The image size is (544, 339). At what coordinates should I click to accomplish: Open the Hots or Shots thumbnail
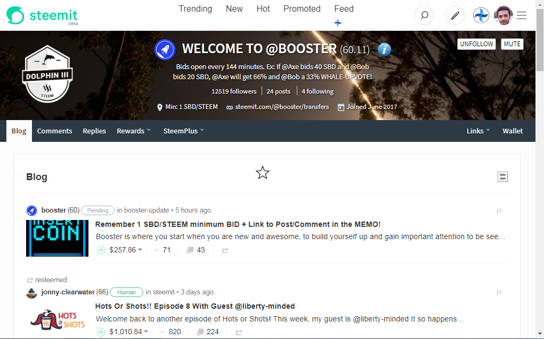pyautogui.click(x=57, y=320)
